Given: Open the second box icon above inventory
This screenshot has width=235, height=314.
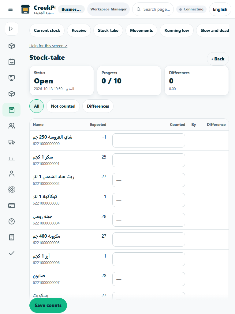Looking at the screenshot, I should coord(12,94).
